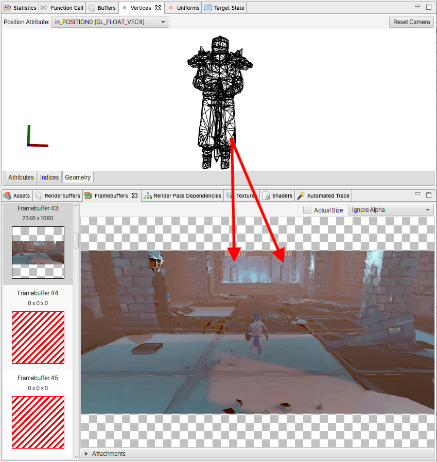Click the Vertices tab blue dot icon

click(x=125, y=8)
